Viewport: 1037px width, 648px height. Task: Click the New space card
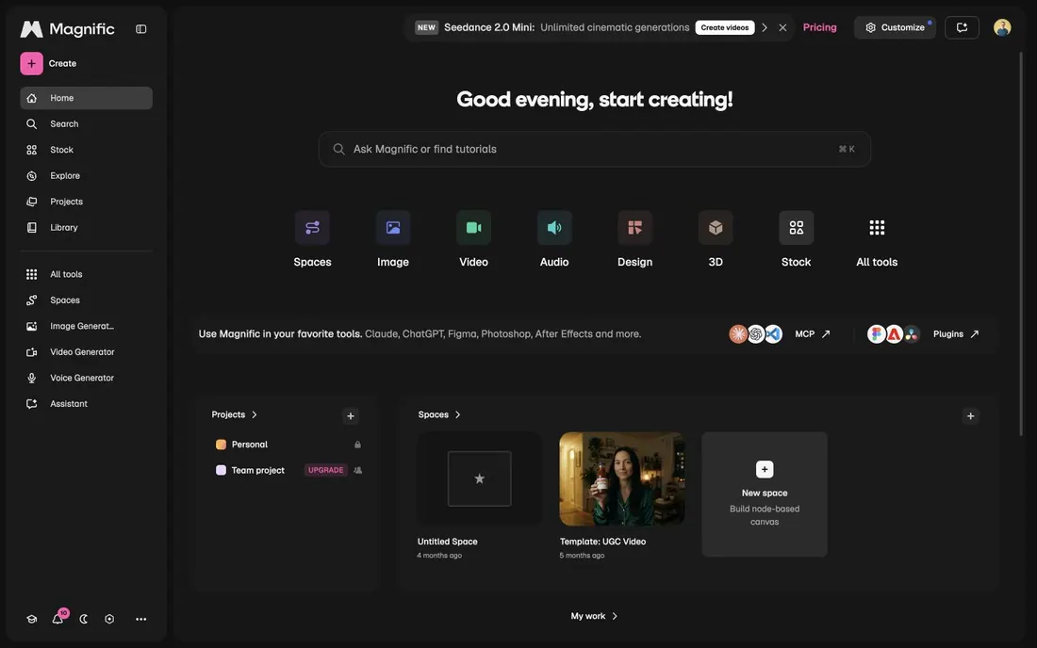click(x=765, y=494)
